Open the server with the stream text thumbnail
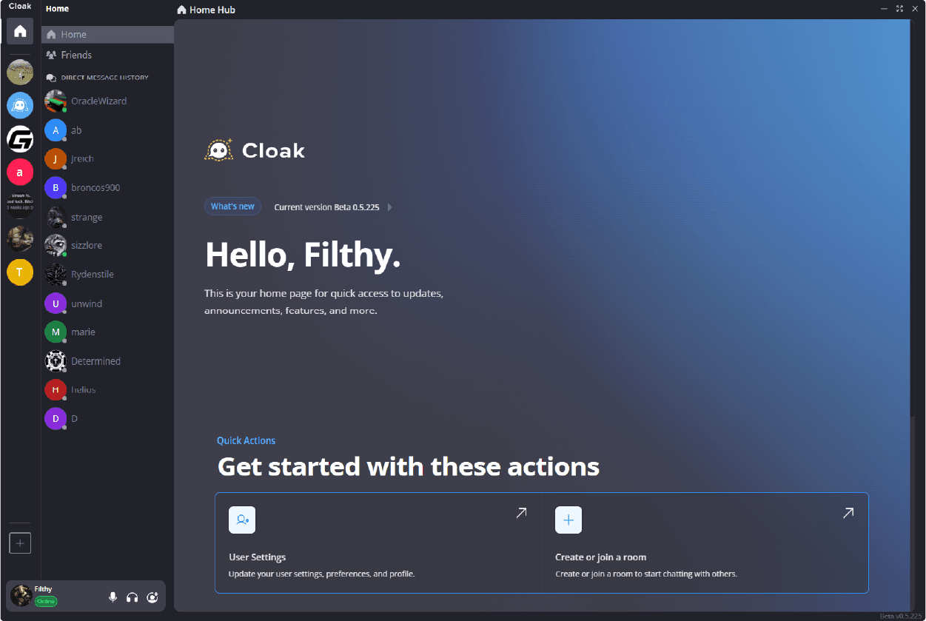The image size is (926, 621). tap(20, 204)
